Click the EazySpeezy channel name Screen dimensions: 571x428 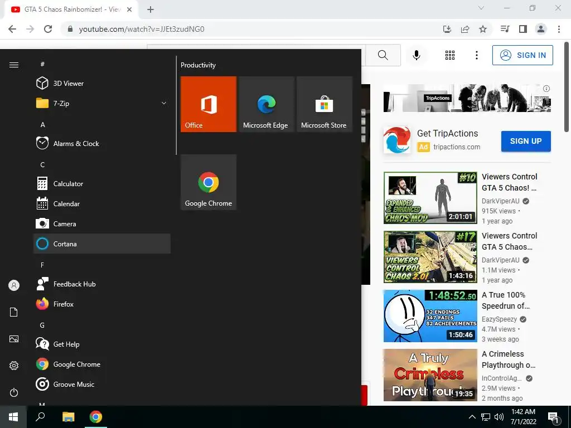[499, 319]
